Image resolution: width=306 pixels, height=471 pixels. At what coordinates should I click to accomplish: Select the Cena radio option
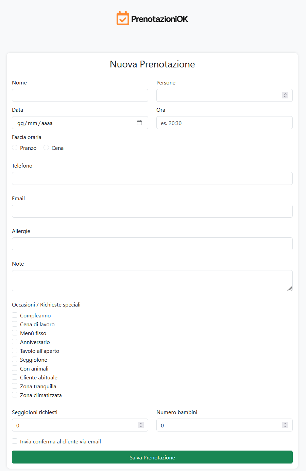pos(46,147)
